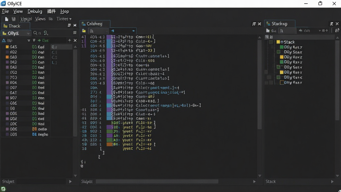The image size is (341, 192).
Task: Switch to the Stackep tab
Action: coord(280,24)
